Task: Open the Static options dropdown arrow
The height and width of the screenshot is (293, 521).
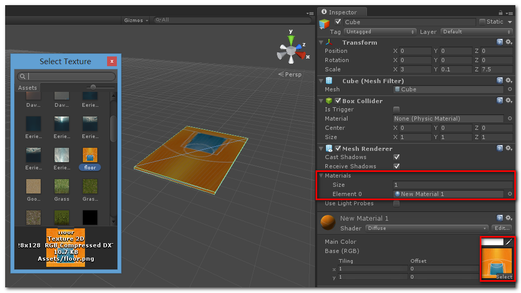Action: tap(510, 22)
